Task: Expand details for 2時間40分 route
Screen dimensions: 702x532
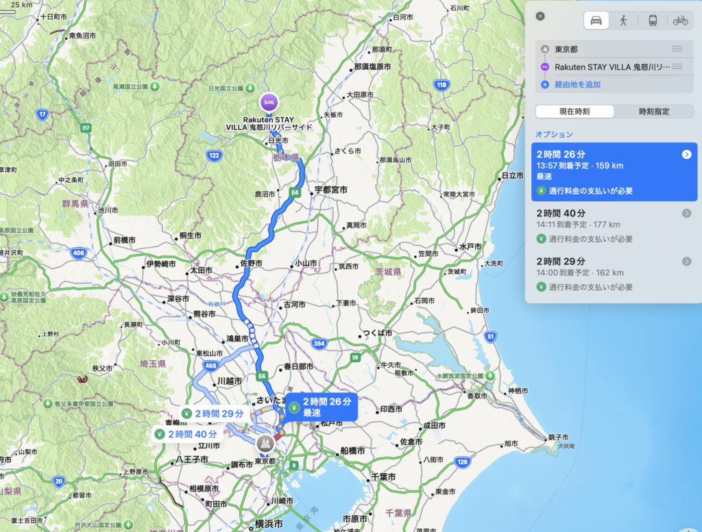Action: coord(686,214)
